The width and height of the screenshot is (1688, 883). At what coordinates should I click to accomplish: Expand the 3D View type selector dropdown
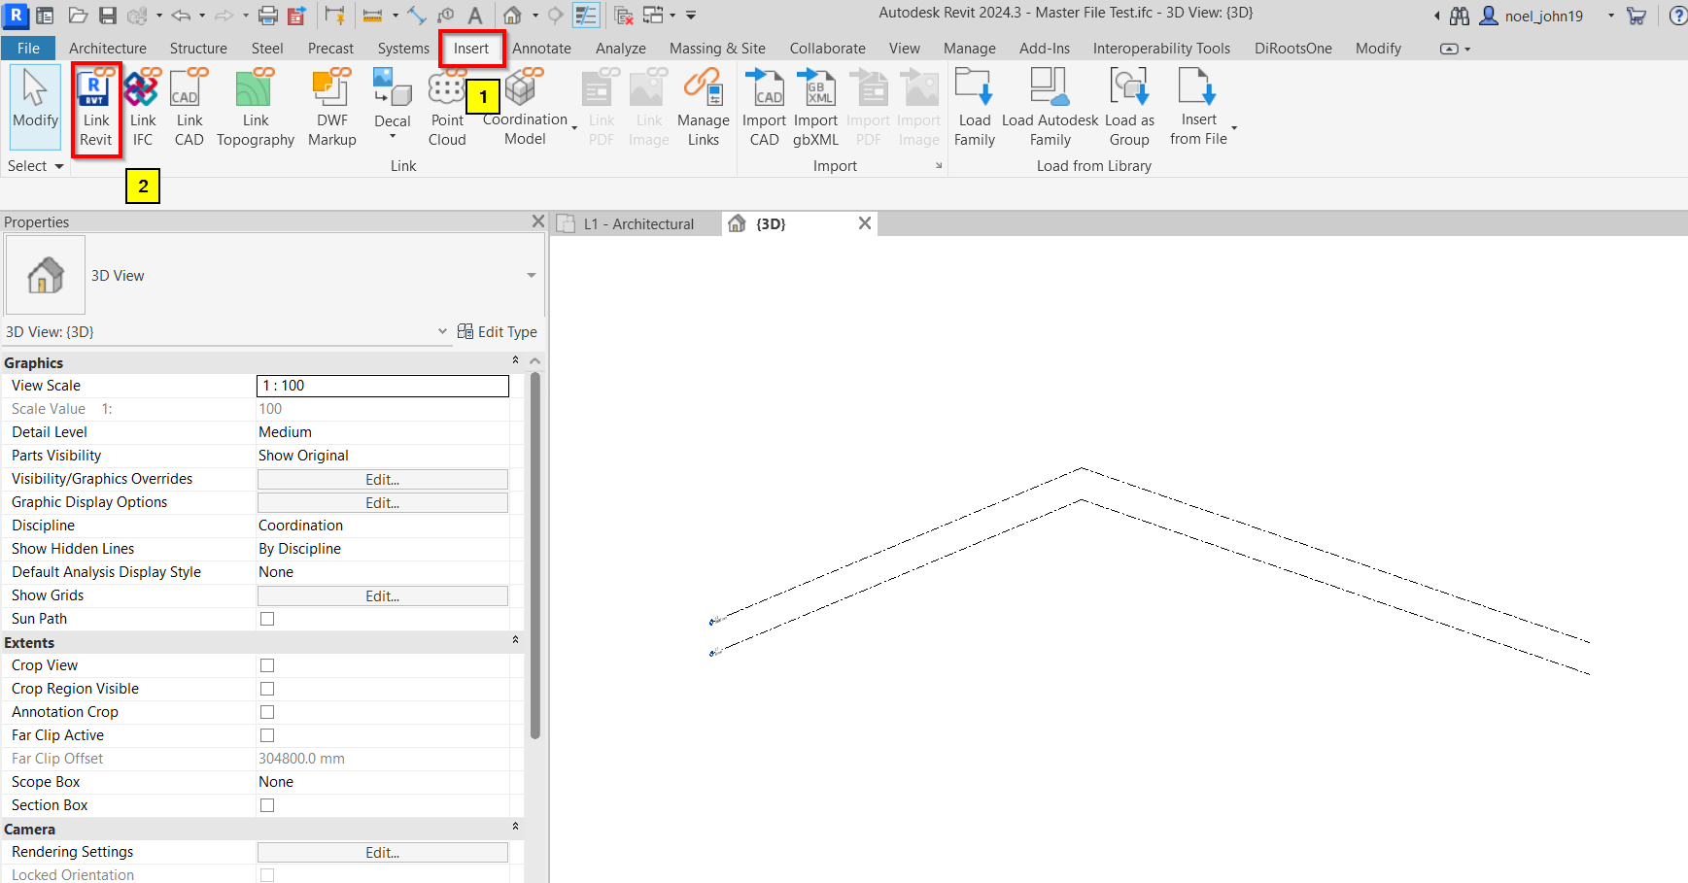(x=531, y=276)
